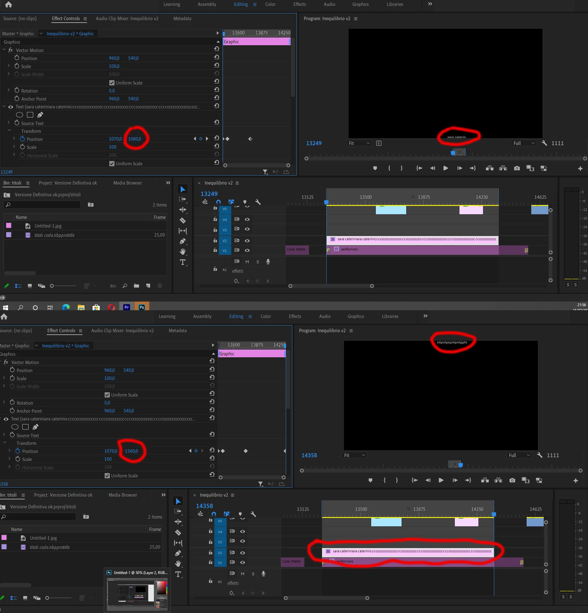Expand Rotation property in upper Effect Controls
This screenshot has width=588, height=613.
[x=9, y=90]
